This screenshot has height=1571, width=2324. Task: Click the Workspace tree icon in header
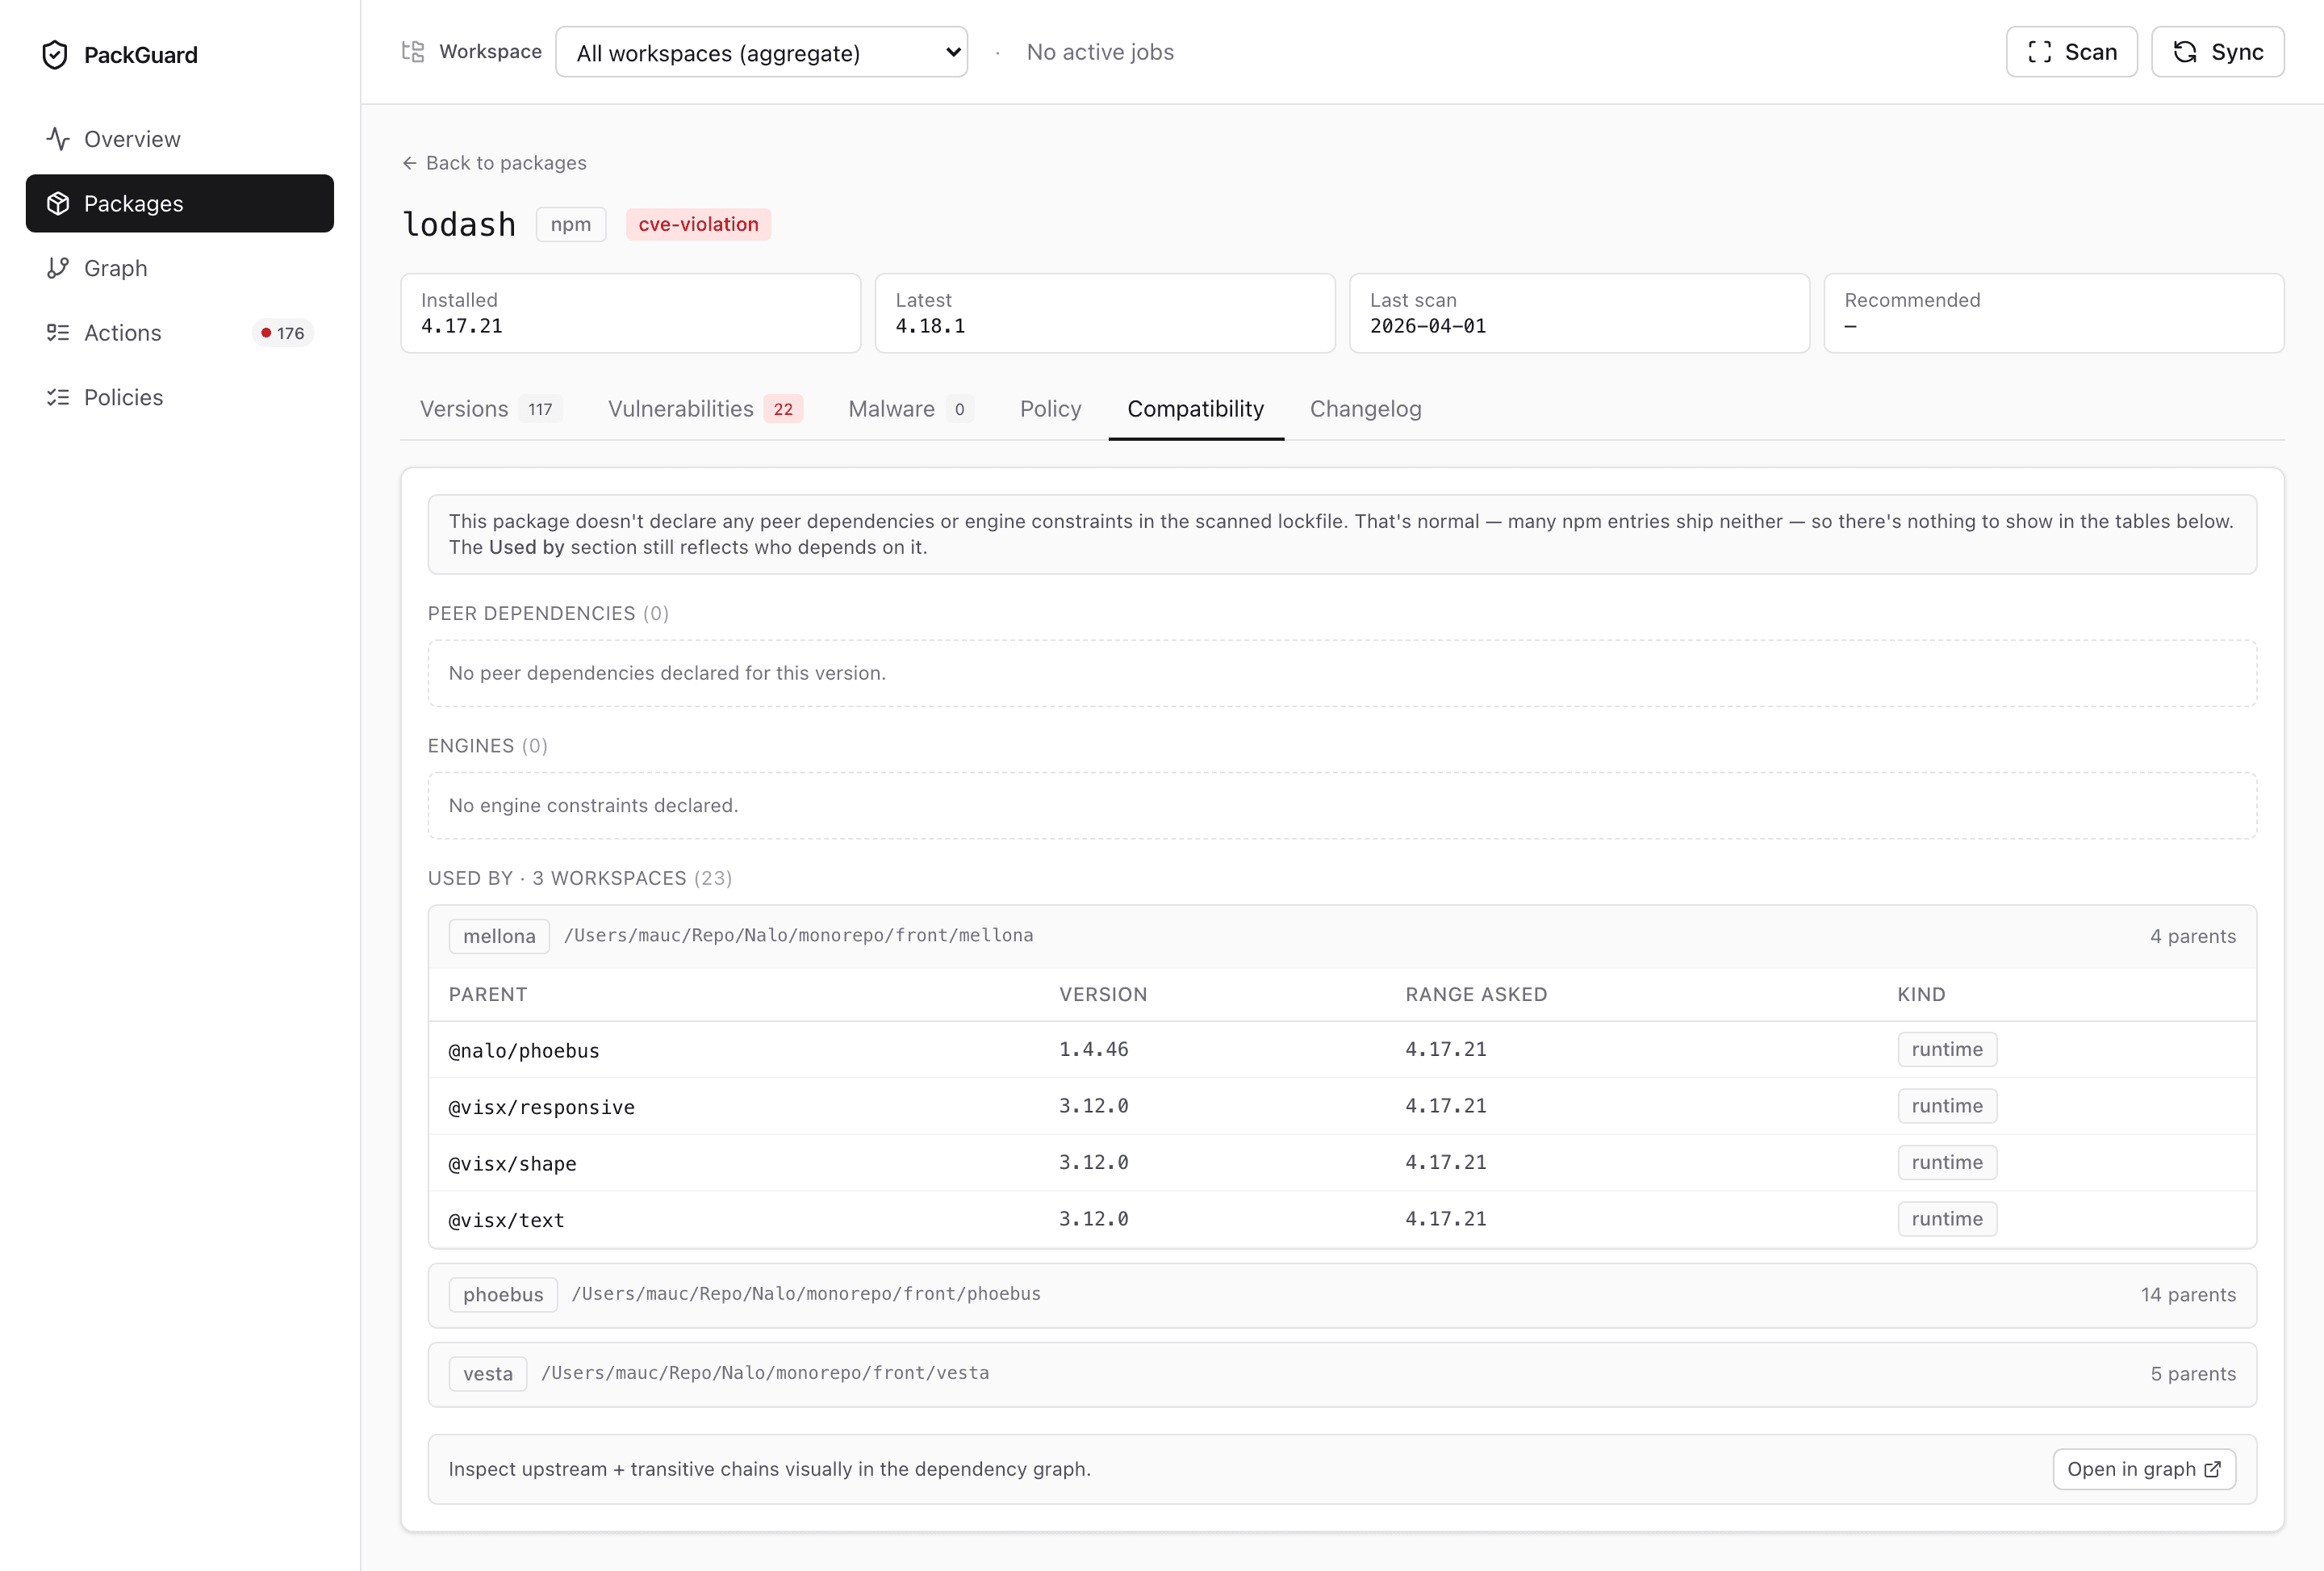[x=413, y=51]
